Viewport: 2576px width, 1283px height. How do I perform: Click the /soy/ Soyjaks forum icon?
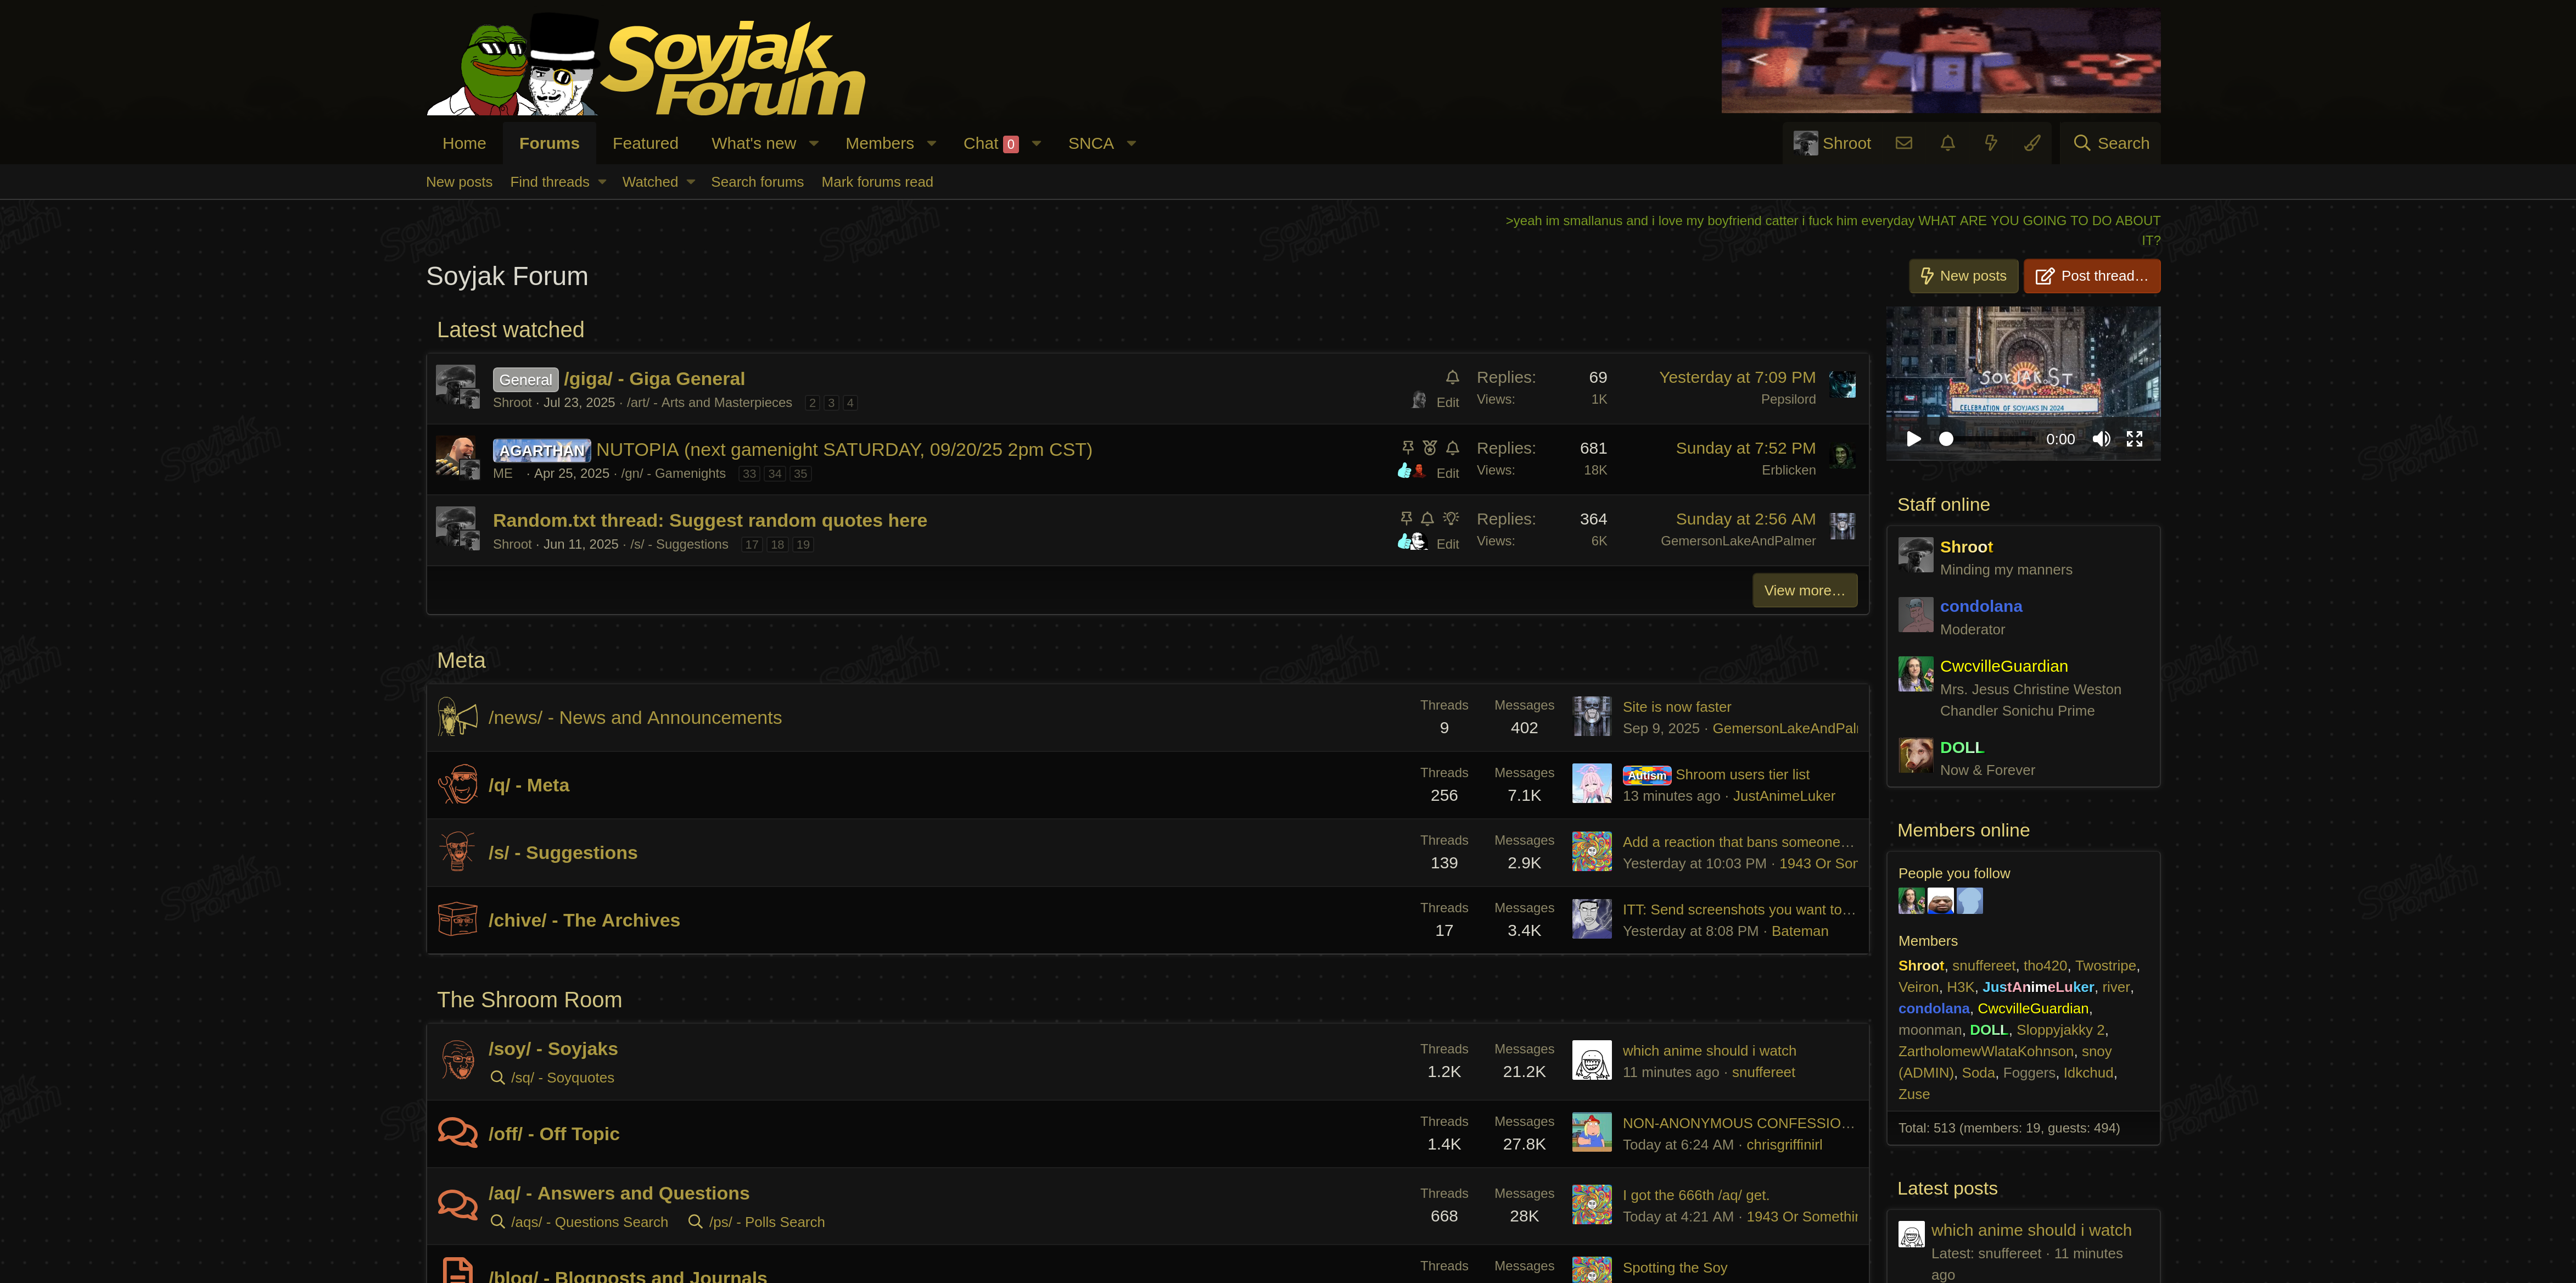(x=458, y=1060)
